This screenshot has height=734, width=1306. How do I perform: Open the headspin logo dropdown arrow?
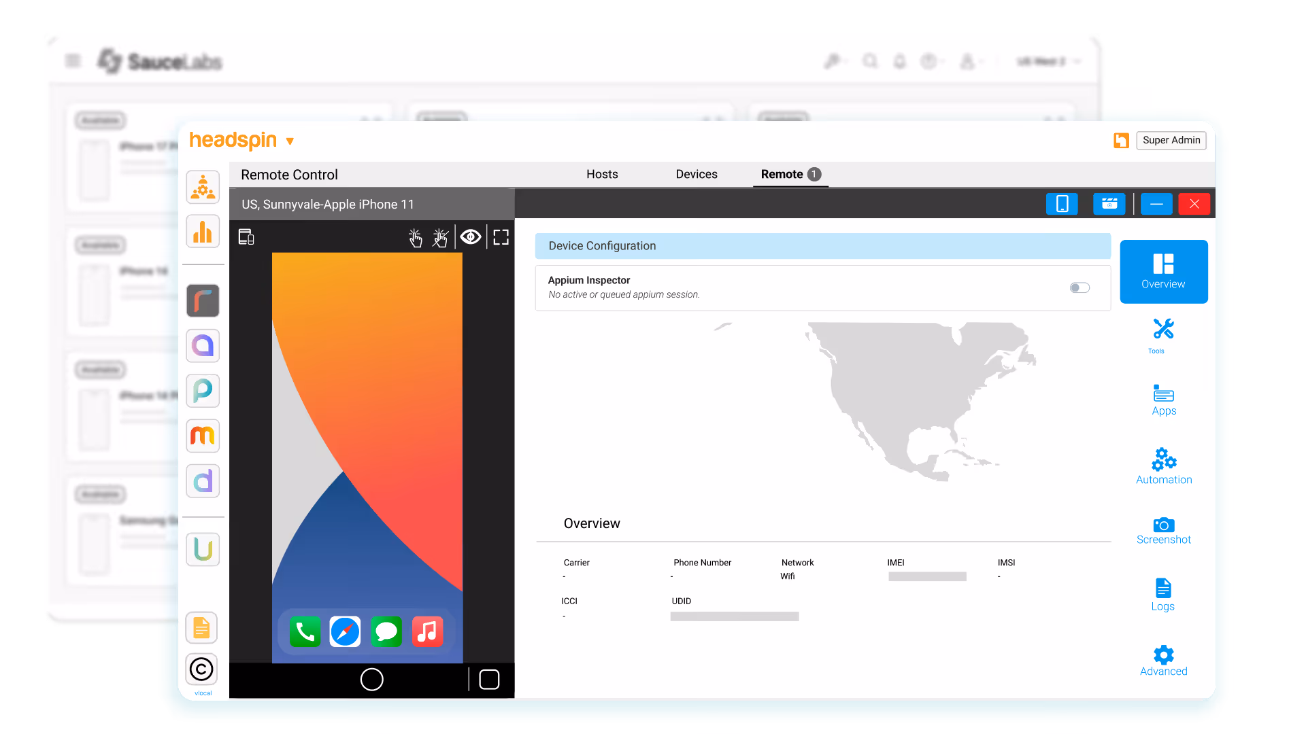tap(290, 141)
